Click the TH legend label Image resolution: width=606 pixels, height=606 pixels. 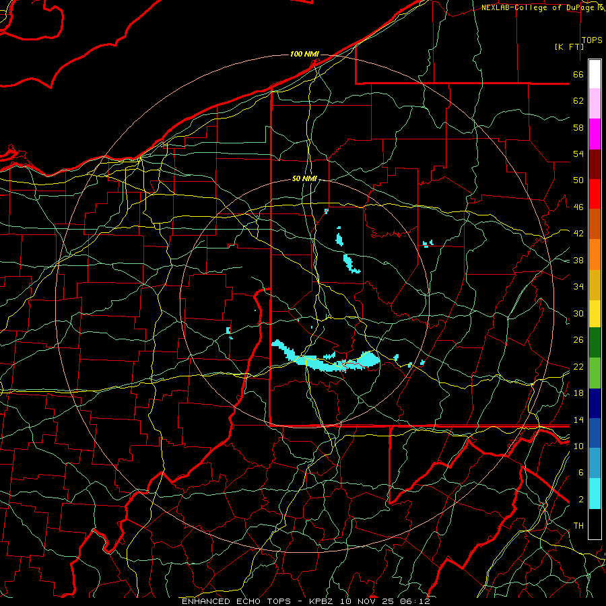pos(578,526)
